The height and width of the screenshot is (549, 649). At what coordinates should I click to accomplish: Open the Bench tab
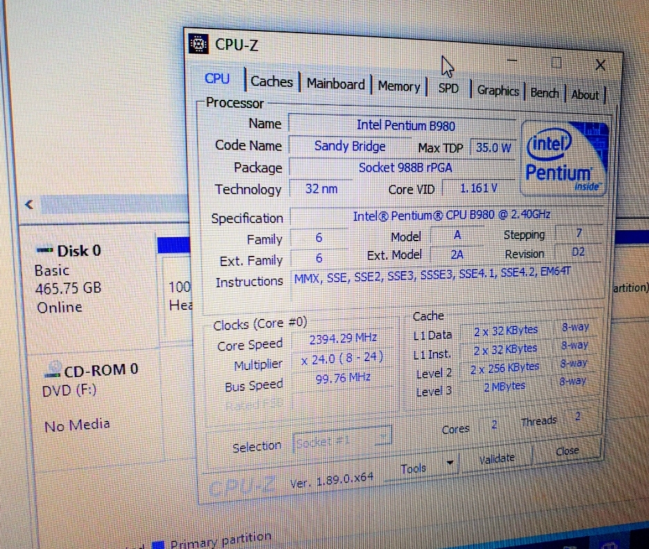tap(544, 92)
